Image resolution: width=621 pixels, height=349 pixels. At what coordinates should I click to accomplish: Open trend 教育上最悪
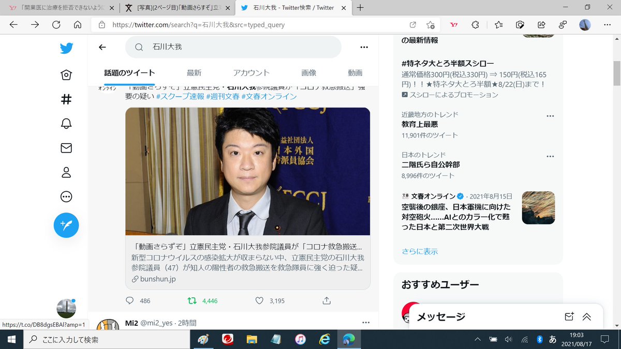(x=420, y=125)
